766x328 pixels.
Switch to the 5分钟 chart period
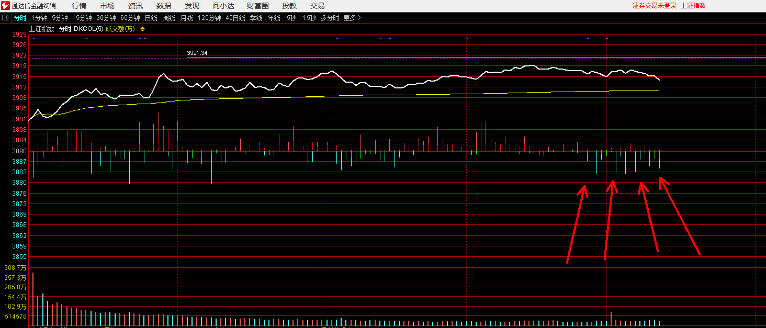(60, 18)
